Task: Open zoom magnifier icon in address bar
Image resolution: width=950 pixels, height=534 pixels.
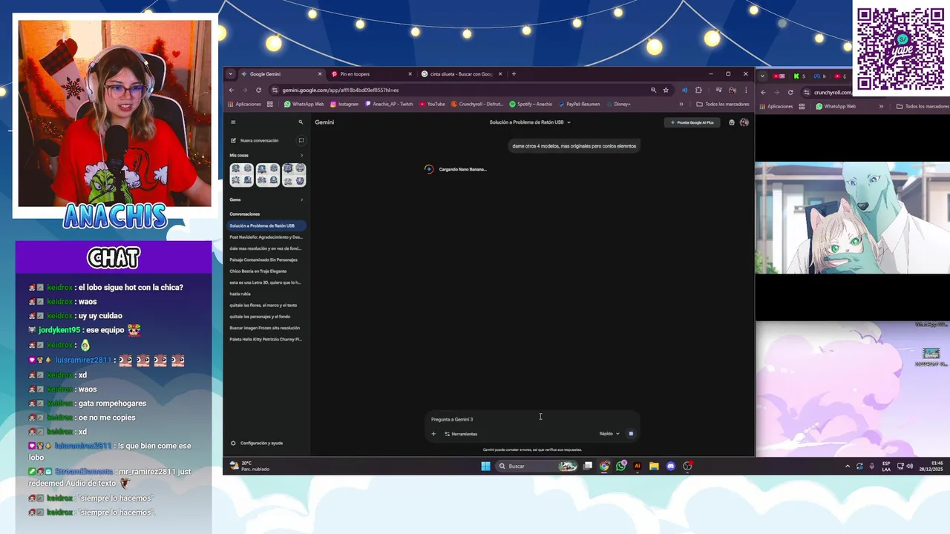Action: click(653, 90)
